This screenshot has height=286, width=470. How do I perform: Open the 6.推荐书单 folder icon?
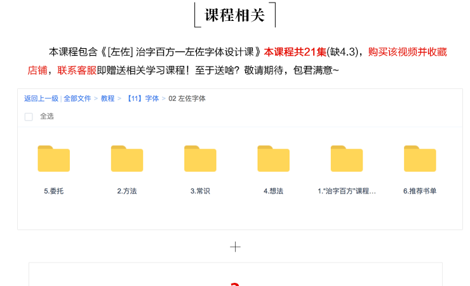[420, 159]
